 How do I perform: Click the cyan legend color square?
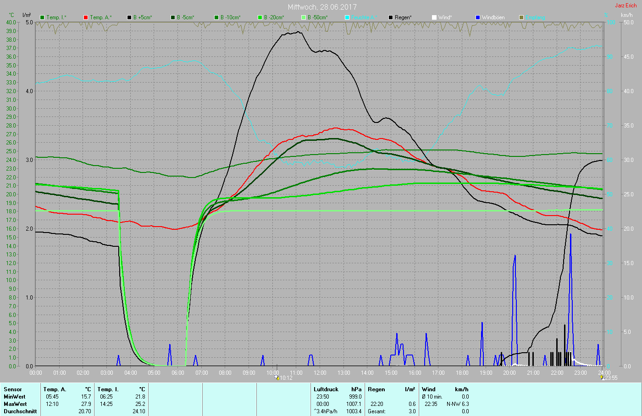[x=347, y=17]
